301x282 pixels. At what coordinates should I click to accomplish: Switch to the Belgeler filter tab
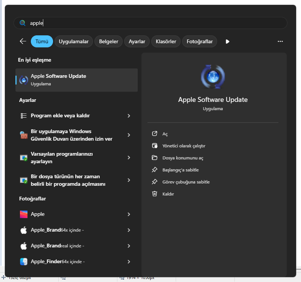click(108, 41)
